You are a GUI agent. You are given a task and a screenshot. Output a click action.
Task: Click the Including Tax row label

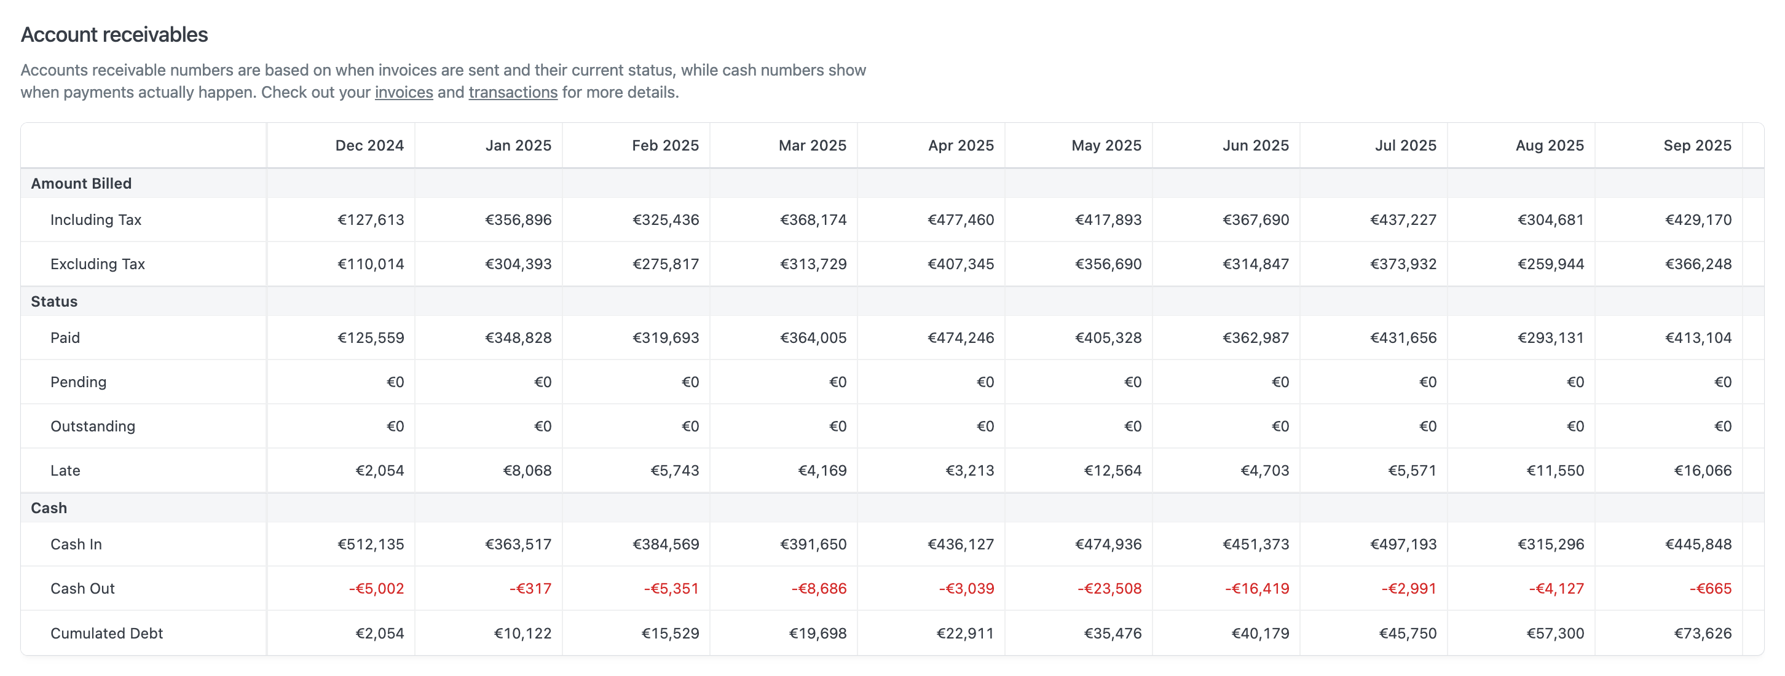(x=96, y=219)
